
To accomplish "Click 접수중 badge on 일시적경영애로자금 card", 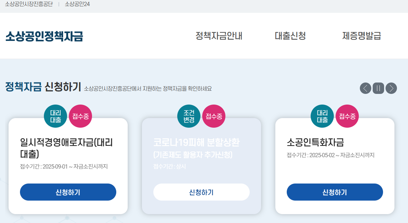I will pos(80,116).
